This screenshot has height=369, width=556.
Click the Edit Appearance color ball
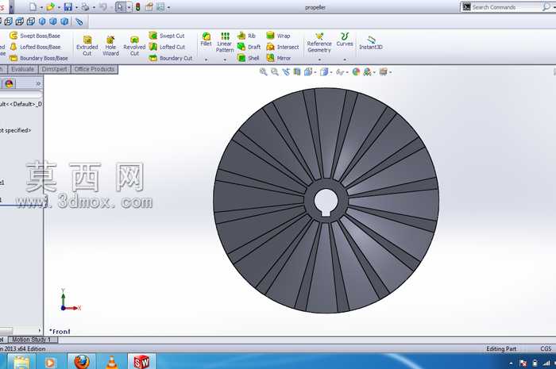(356, 72)
